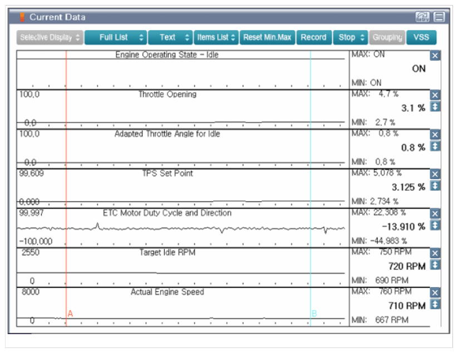Click the scale arrows icon for Target Idle RPM
Image resolution: width=458 pixels, height=353 pixels.
point(435,265)
